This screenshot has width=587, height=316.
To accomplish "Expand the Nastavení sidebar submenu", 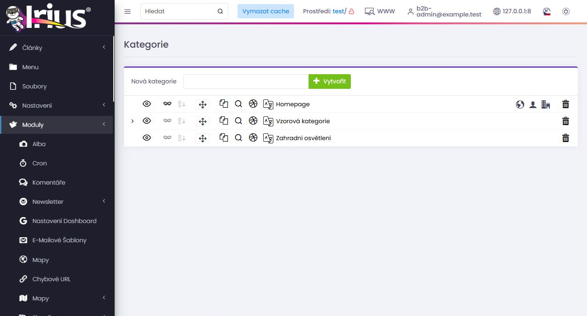I will pyautogui.click(x=104, y=105).
